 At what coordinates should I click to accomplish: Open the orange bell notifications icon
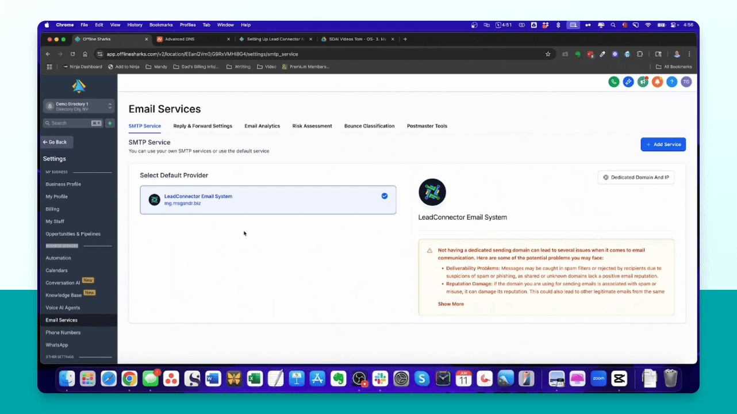coord(657,82)
